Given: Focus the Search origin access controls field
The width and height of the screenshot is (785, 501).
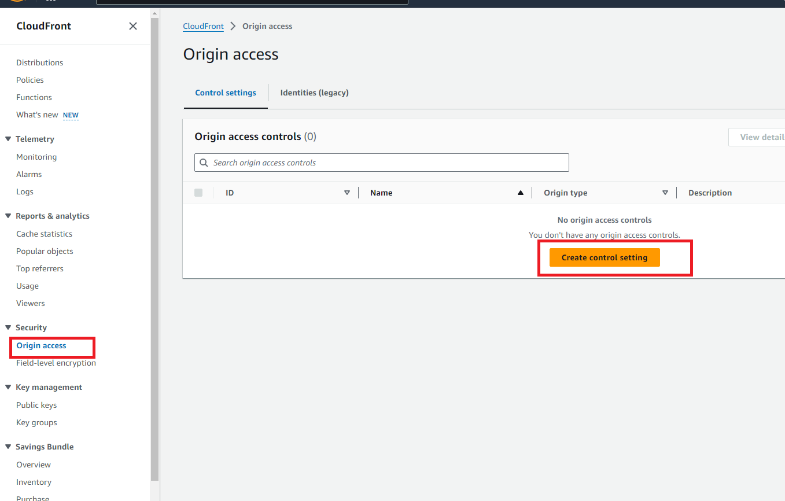Looking at the screenshot, I should tap(382, 163).
